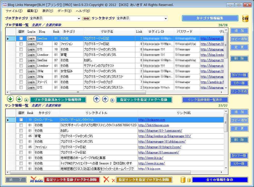The width and height of the screenshot is (254, 187).
Task: Click the 全ての情報を保存 button
Action: (220, 180)
